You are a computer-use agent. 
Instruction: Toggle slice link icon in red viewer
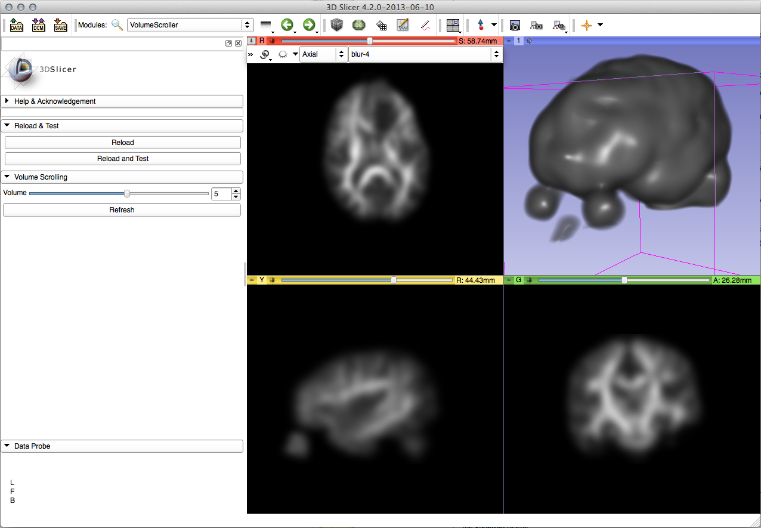pyautogui.click(x=265, y=54)
